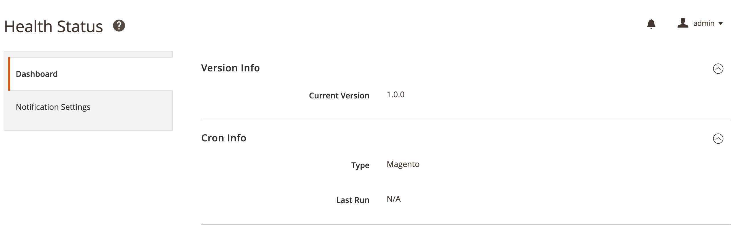
Task: Click the Version Info section header
Action: click(230, 68)
